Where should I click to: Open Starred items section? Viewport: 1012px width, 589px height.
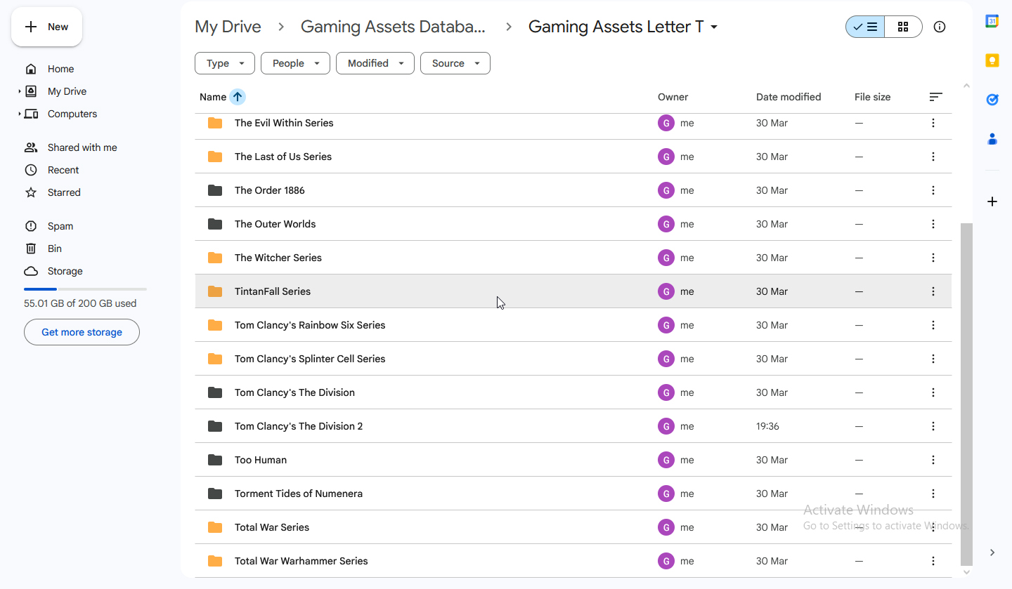pyautogui.click(x=64, y=192)
